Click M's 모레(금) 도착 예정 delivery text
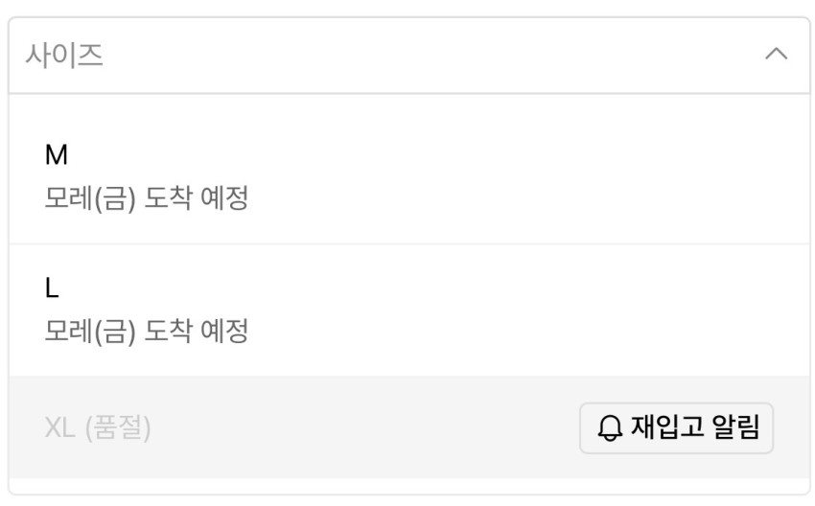 click(x=147, y=199)
